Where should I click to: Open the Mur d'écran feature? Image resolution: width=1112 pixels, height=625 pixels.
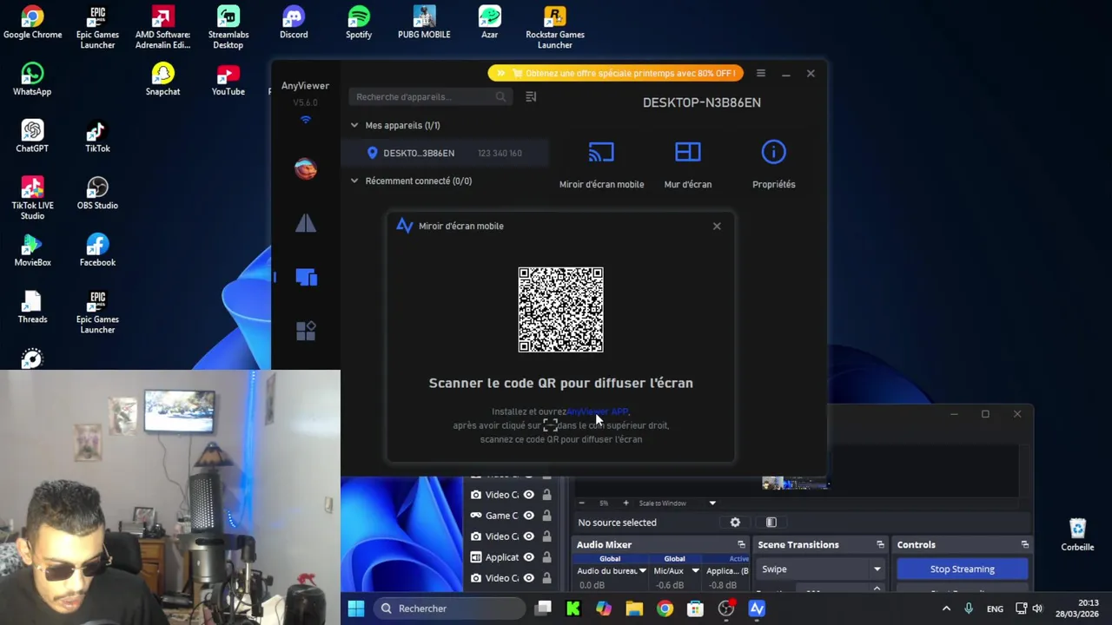coord(687,153)
